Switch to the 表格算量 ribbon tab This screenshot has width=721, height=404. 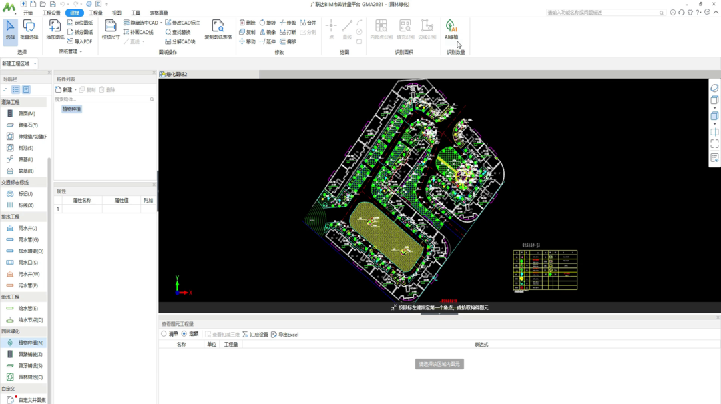click(x=159, y=13)
